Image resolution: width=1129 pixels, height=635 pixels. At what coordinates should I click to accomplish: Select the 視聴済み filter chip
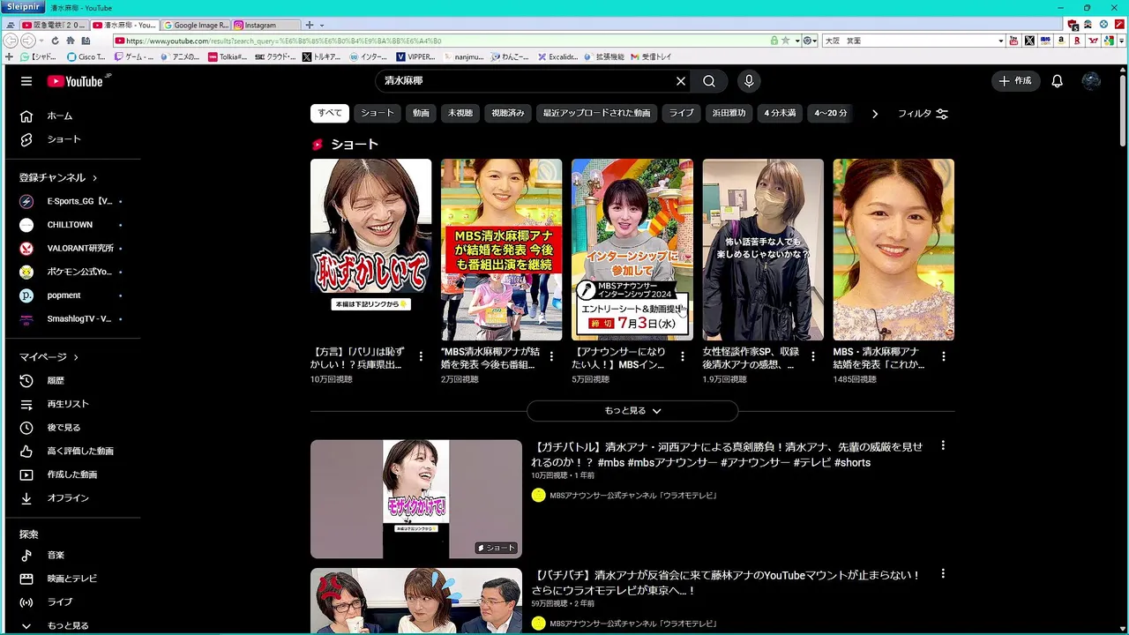tap(507, 113)
